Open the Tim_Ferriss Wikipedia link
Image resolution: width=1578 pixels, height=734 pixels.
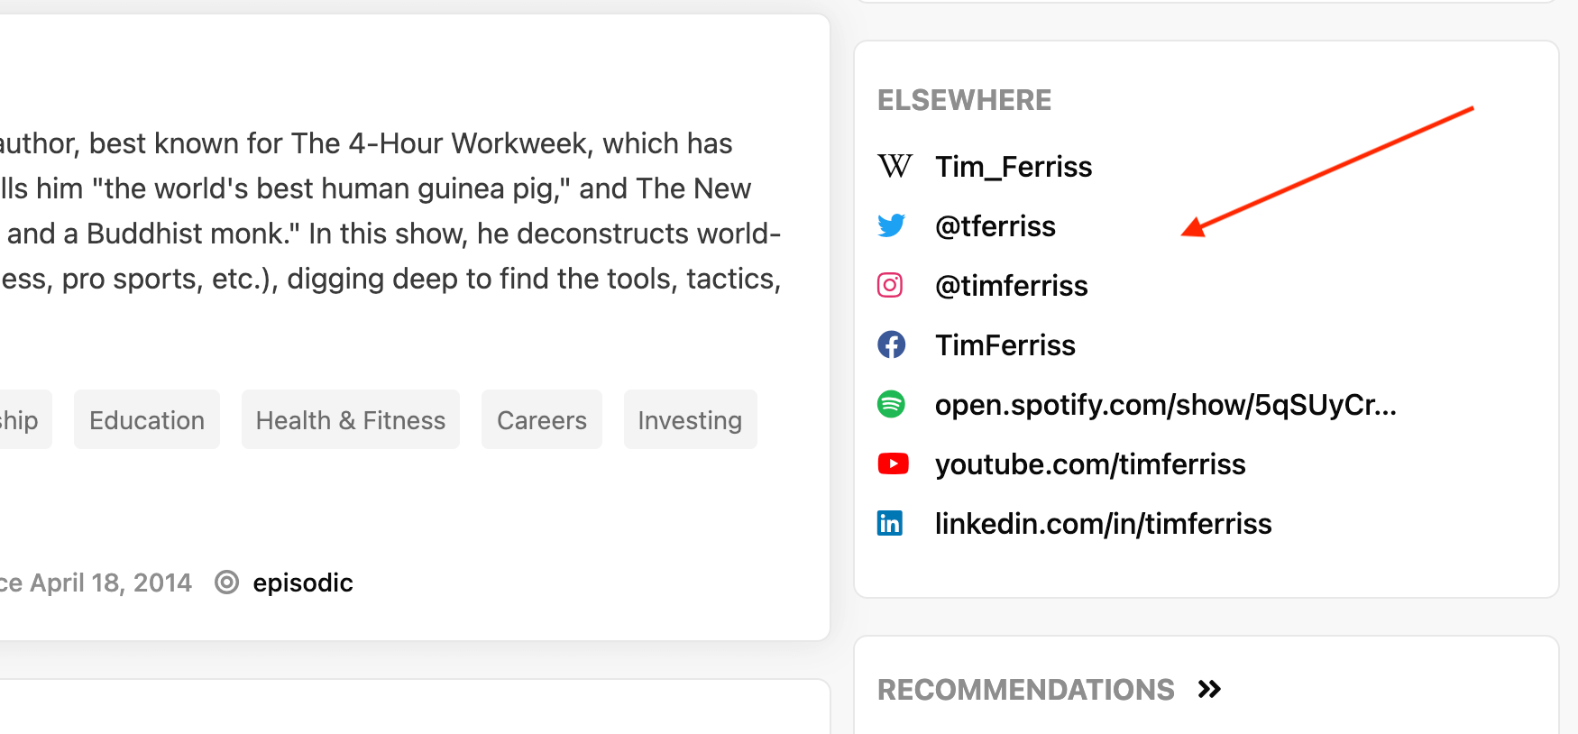1014,167
